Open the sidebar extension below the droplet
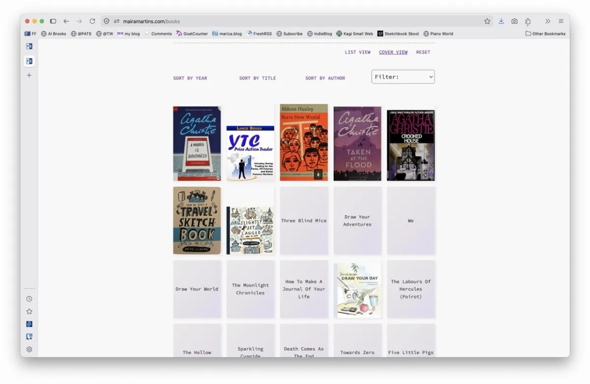Image resolution: width=590 pixels, height=384 pixels. (29, 337)
